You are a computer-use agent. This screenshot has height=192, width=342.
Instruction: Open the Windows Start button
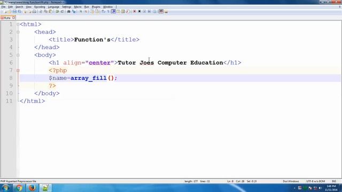pyautogui.click(x=5, y=188)
